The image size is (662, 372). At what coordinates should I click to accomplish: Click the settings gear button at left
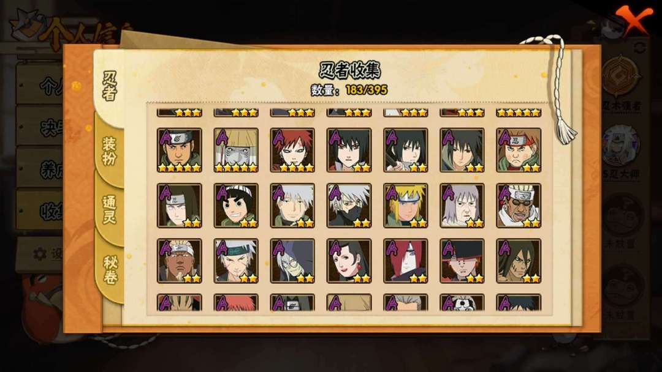40,254
